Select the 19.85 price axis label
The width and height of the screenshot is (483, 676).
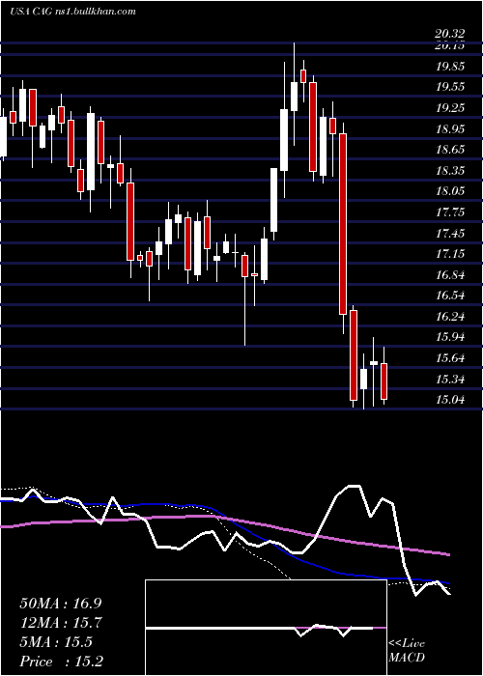pyautogui.click(x=450, y=66)
